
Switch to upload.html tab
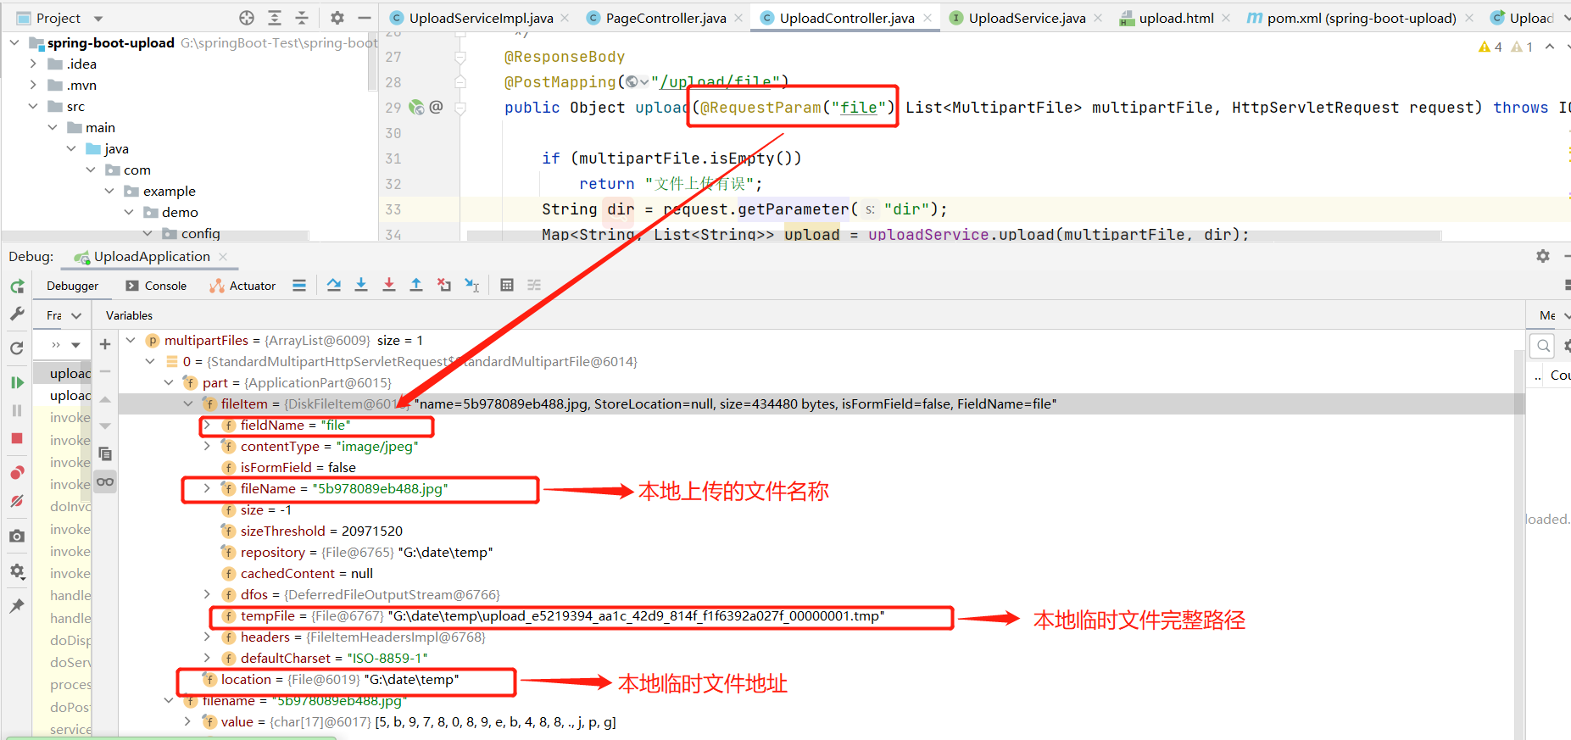(1176, 18)
